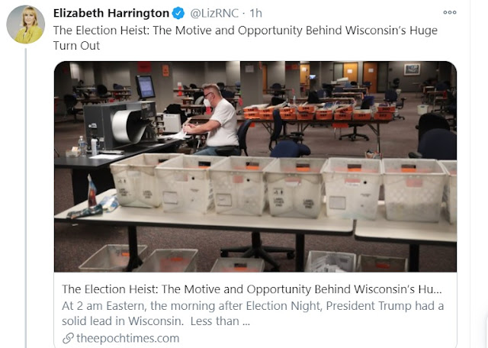This screenshot has height=348, width=488.
Task: Click the dot separator between handle and time
Action: click(x=244, y=14)
